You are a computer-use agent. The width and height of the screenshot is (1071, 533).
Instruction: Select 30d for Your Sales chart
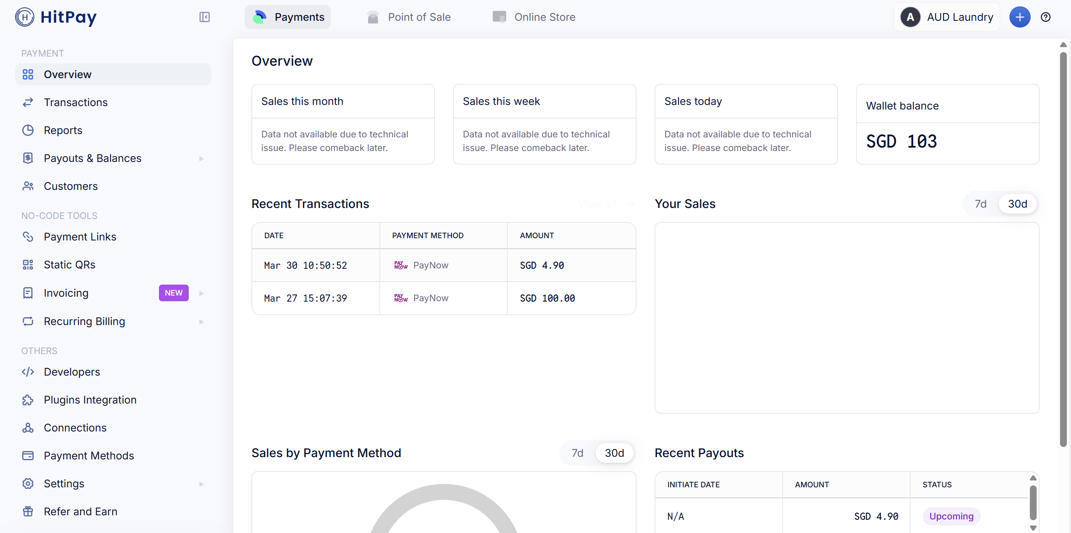point(1017,204)
